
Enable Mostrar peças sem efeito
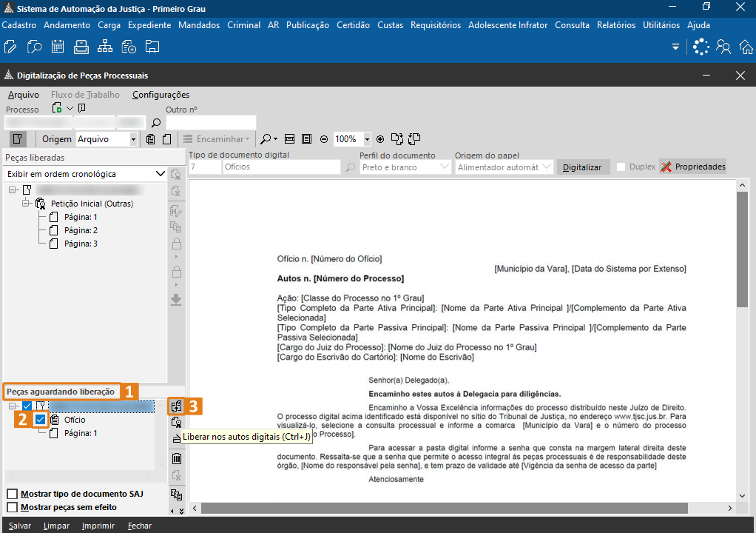(x=13, y=507)
